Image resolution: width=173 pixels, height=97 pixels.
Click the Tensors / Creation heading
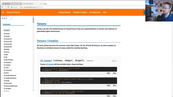(x=48, y=41)
